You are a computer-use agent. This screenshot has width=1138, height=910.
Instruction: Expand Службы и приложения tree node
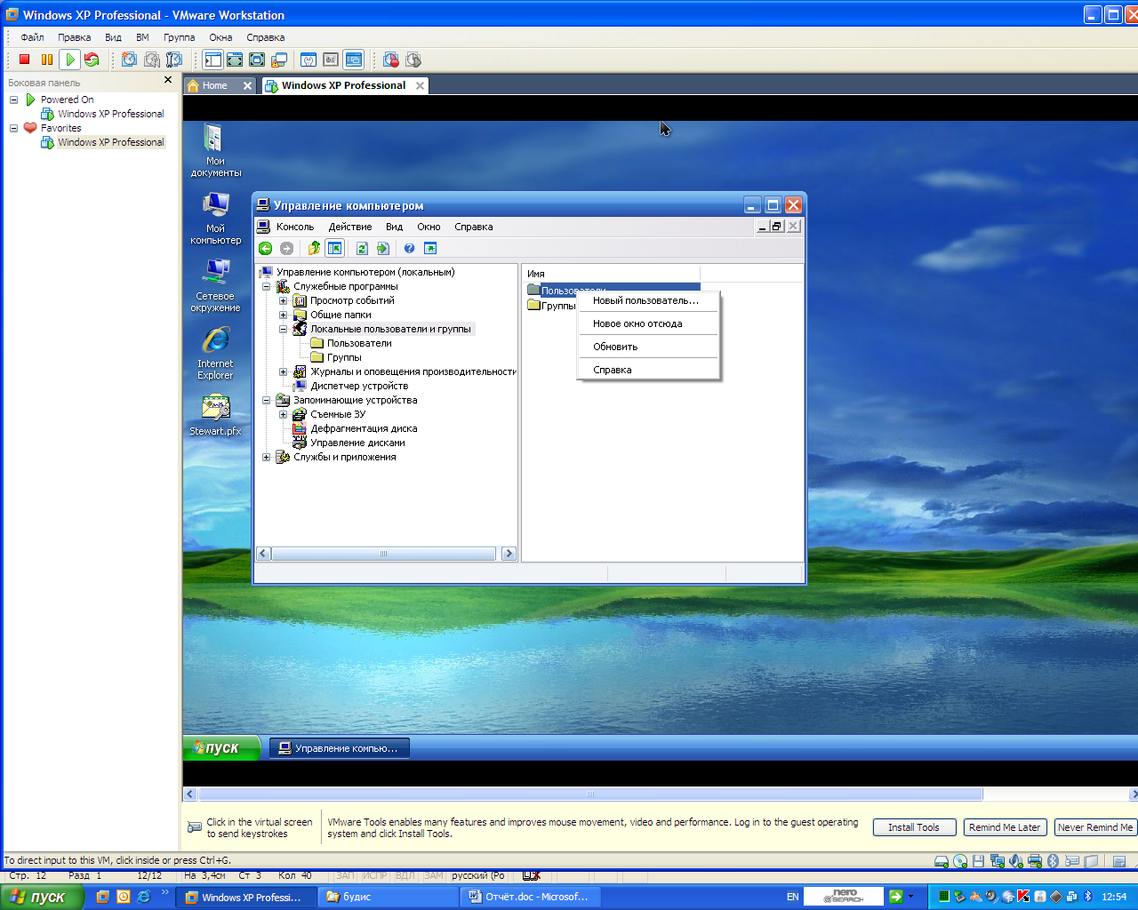(x=266, y=457)
